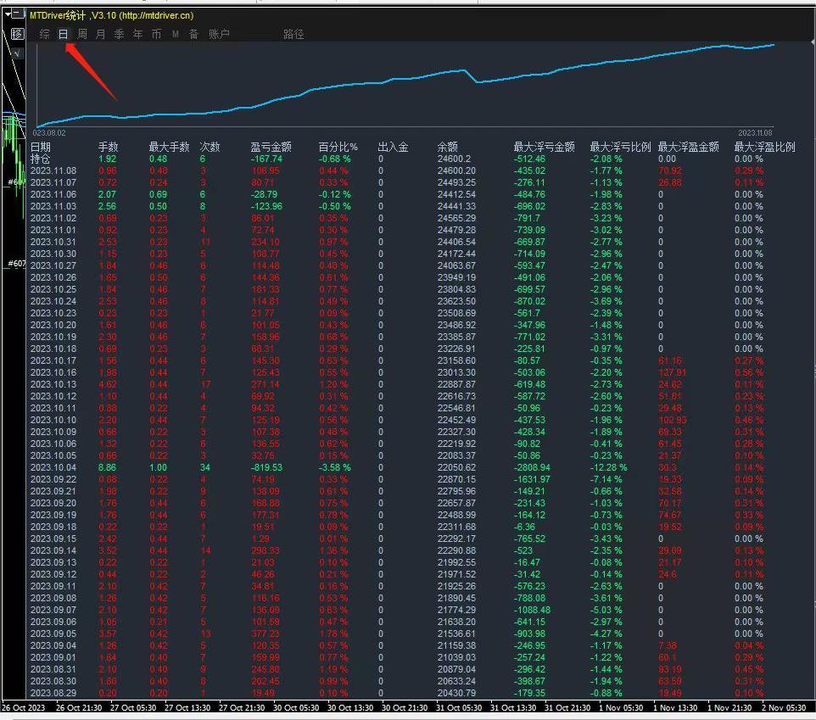The image size is (816, 720).
Task: Click the 2023.11.08 chart end date label
Action: (x=755, y=133)
